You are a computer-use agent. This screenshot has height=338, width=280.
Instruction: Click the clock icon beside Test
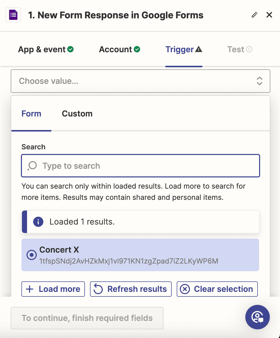point(249,49)
